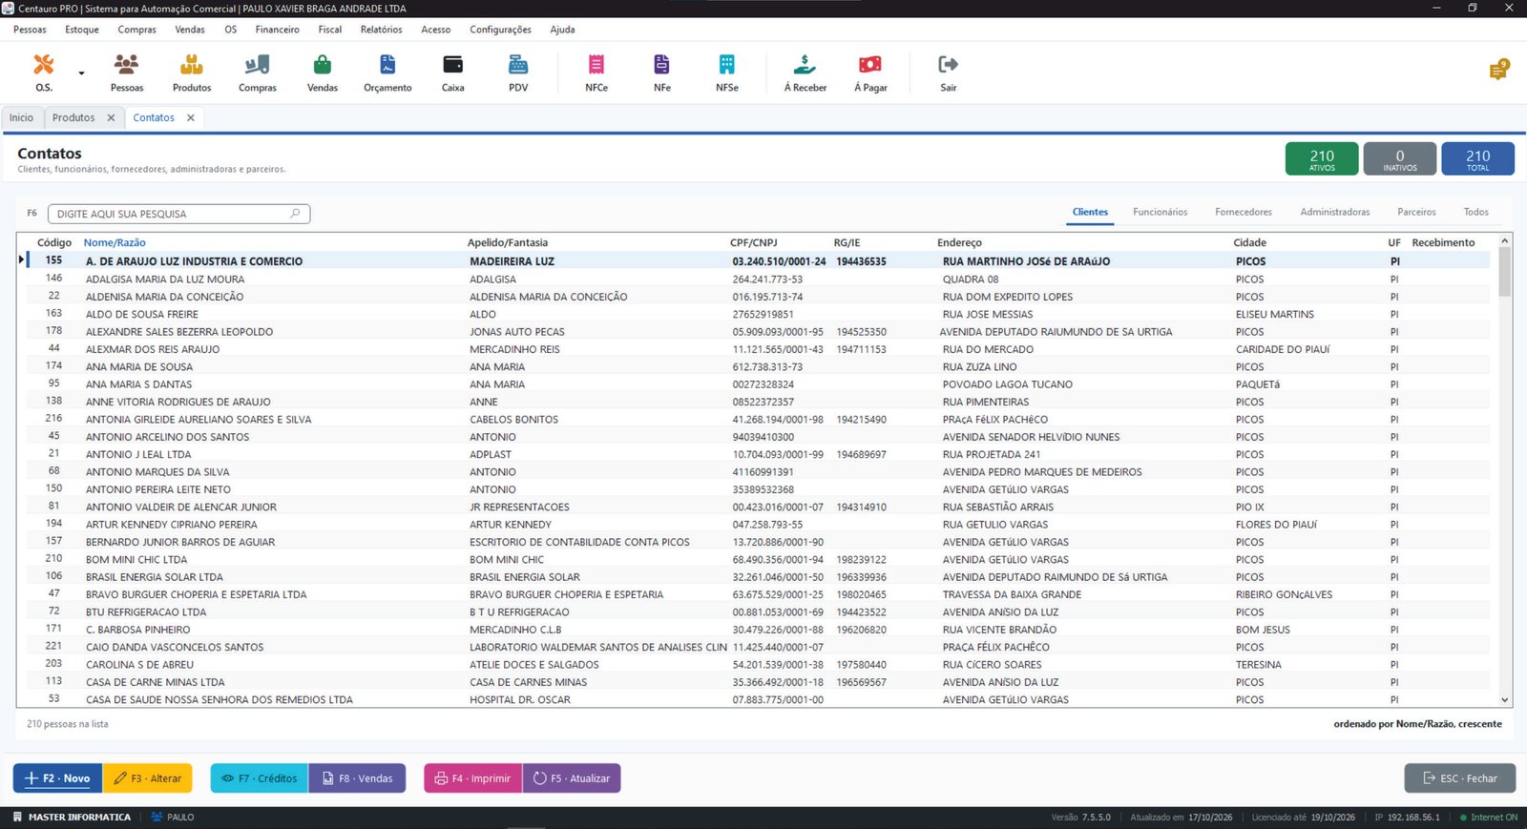Click the 210 Ativos counter button

(1322, 158)
